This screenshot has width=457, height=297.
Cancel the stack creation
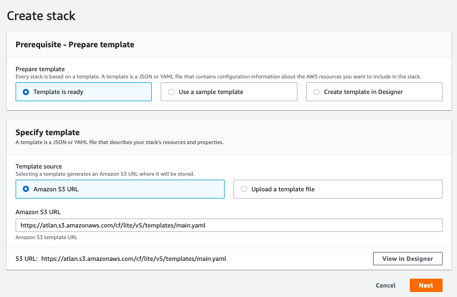[385, 285]
